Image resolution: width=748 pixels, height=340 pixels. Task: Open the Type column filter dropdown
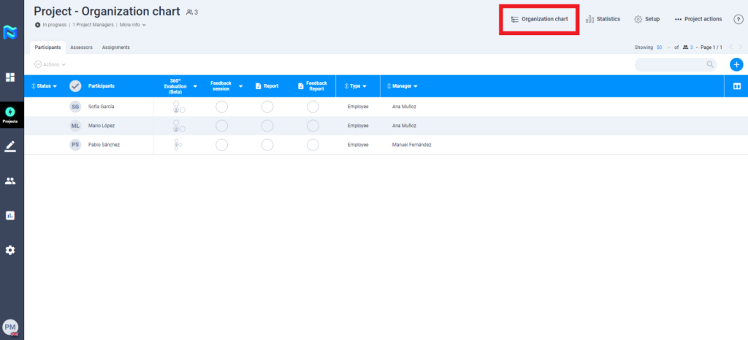pos(357,86)
